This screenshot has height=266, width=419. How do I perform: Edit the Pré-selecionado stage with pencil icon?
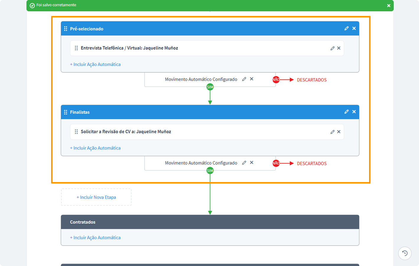346,28
